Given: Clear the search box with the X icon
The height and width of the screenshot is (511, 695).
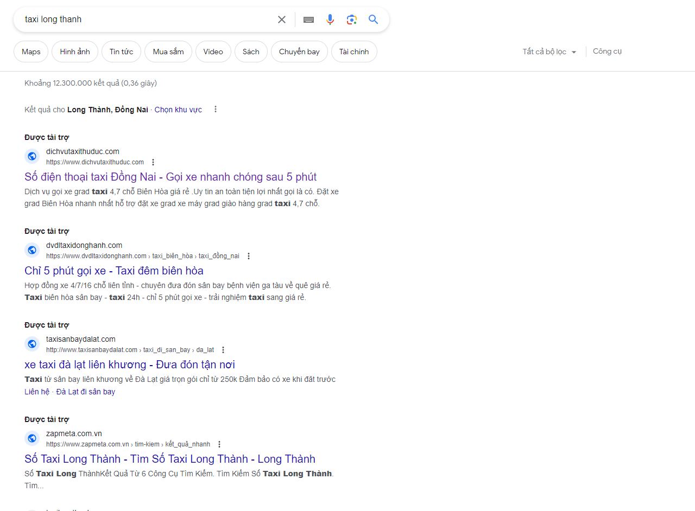Looking at the screenshot, I should click(x=282, y=20).
